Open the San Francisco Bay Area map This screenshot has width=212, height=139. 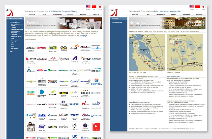[x=147, y=53]
